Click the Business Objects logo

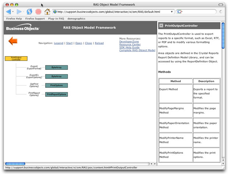click(x=23, y=28)
